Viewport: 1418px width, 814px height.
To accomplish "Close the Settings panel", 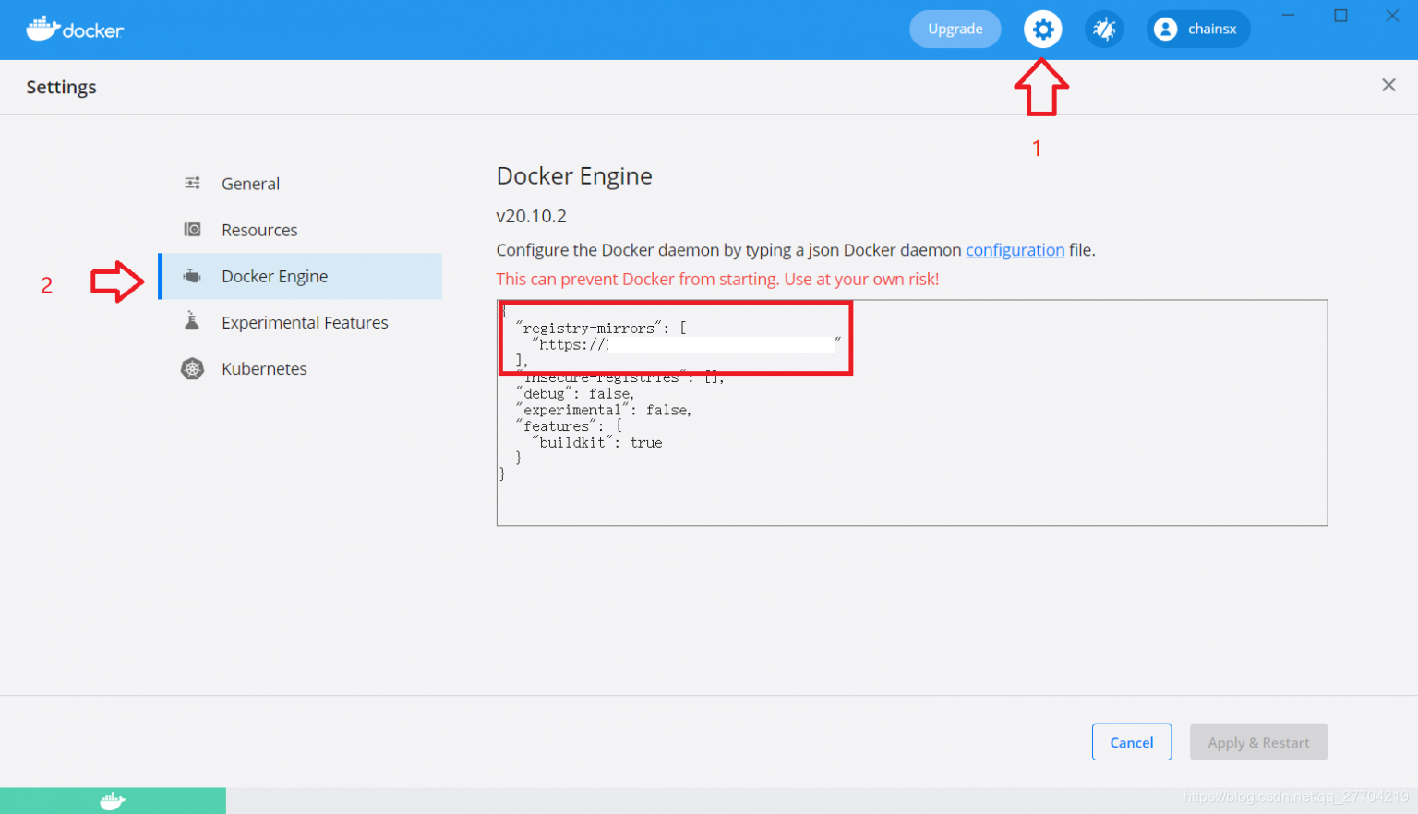I will [1388, 85].
